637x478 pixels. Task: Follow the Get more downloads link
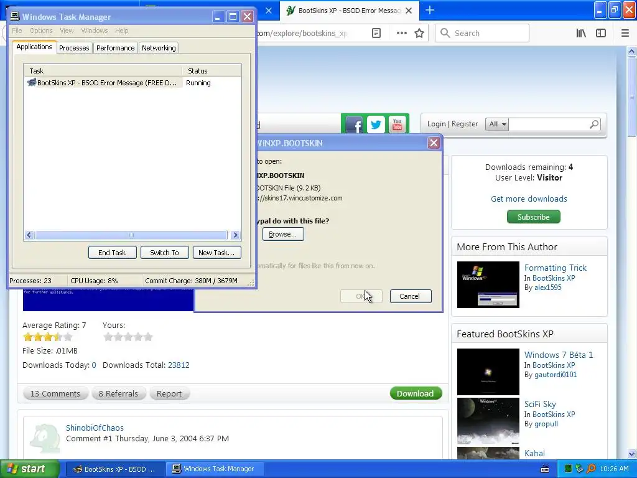529,199
